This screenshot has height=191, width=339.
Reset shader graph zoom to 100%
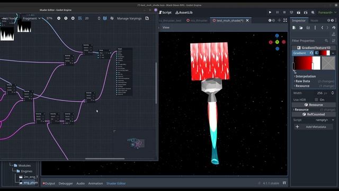tap(66, 19)
